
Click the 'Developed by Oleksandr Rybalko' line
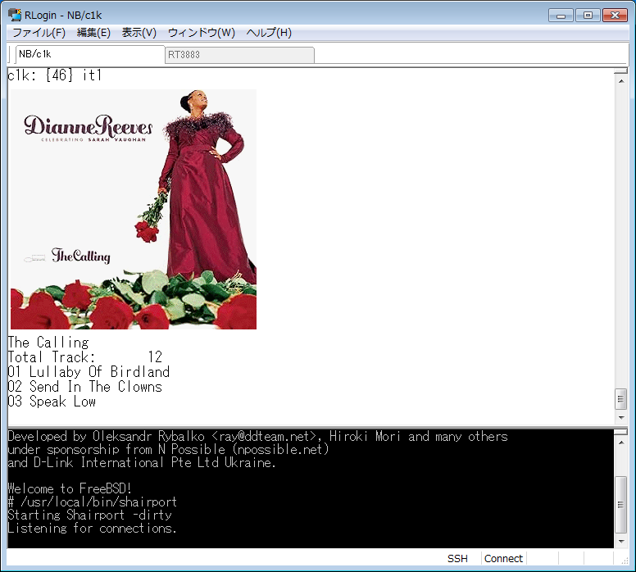click(257, 437)
